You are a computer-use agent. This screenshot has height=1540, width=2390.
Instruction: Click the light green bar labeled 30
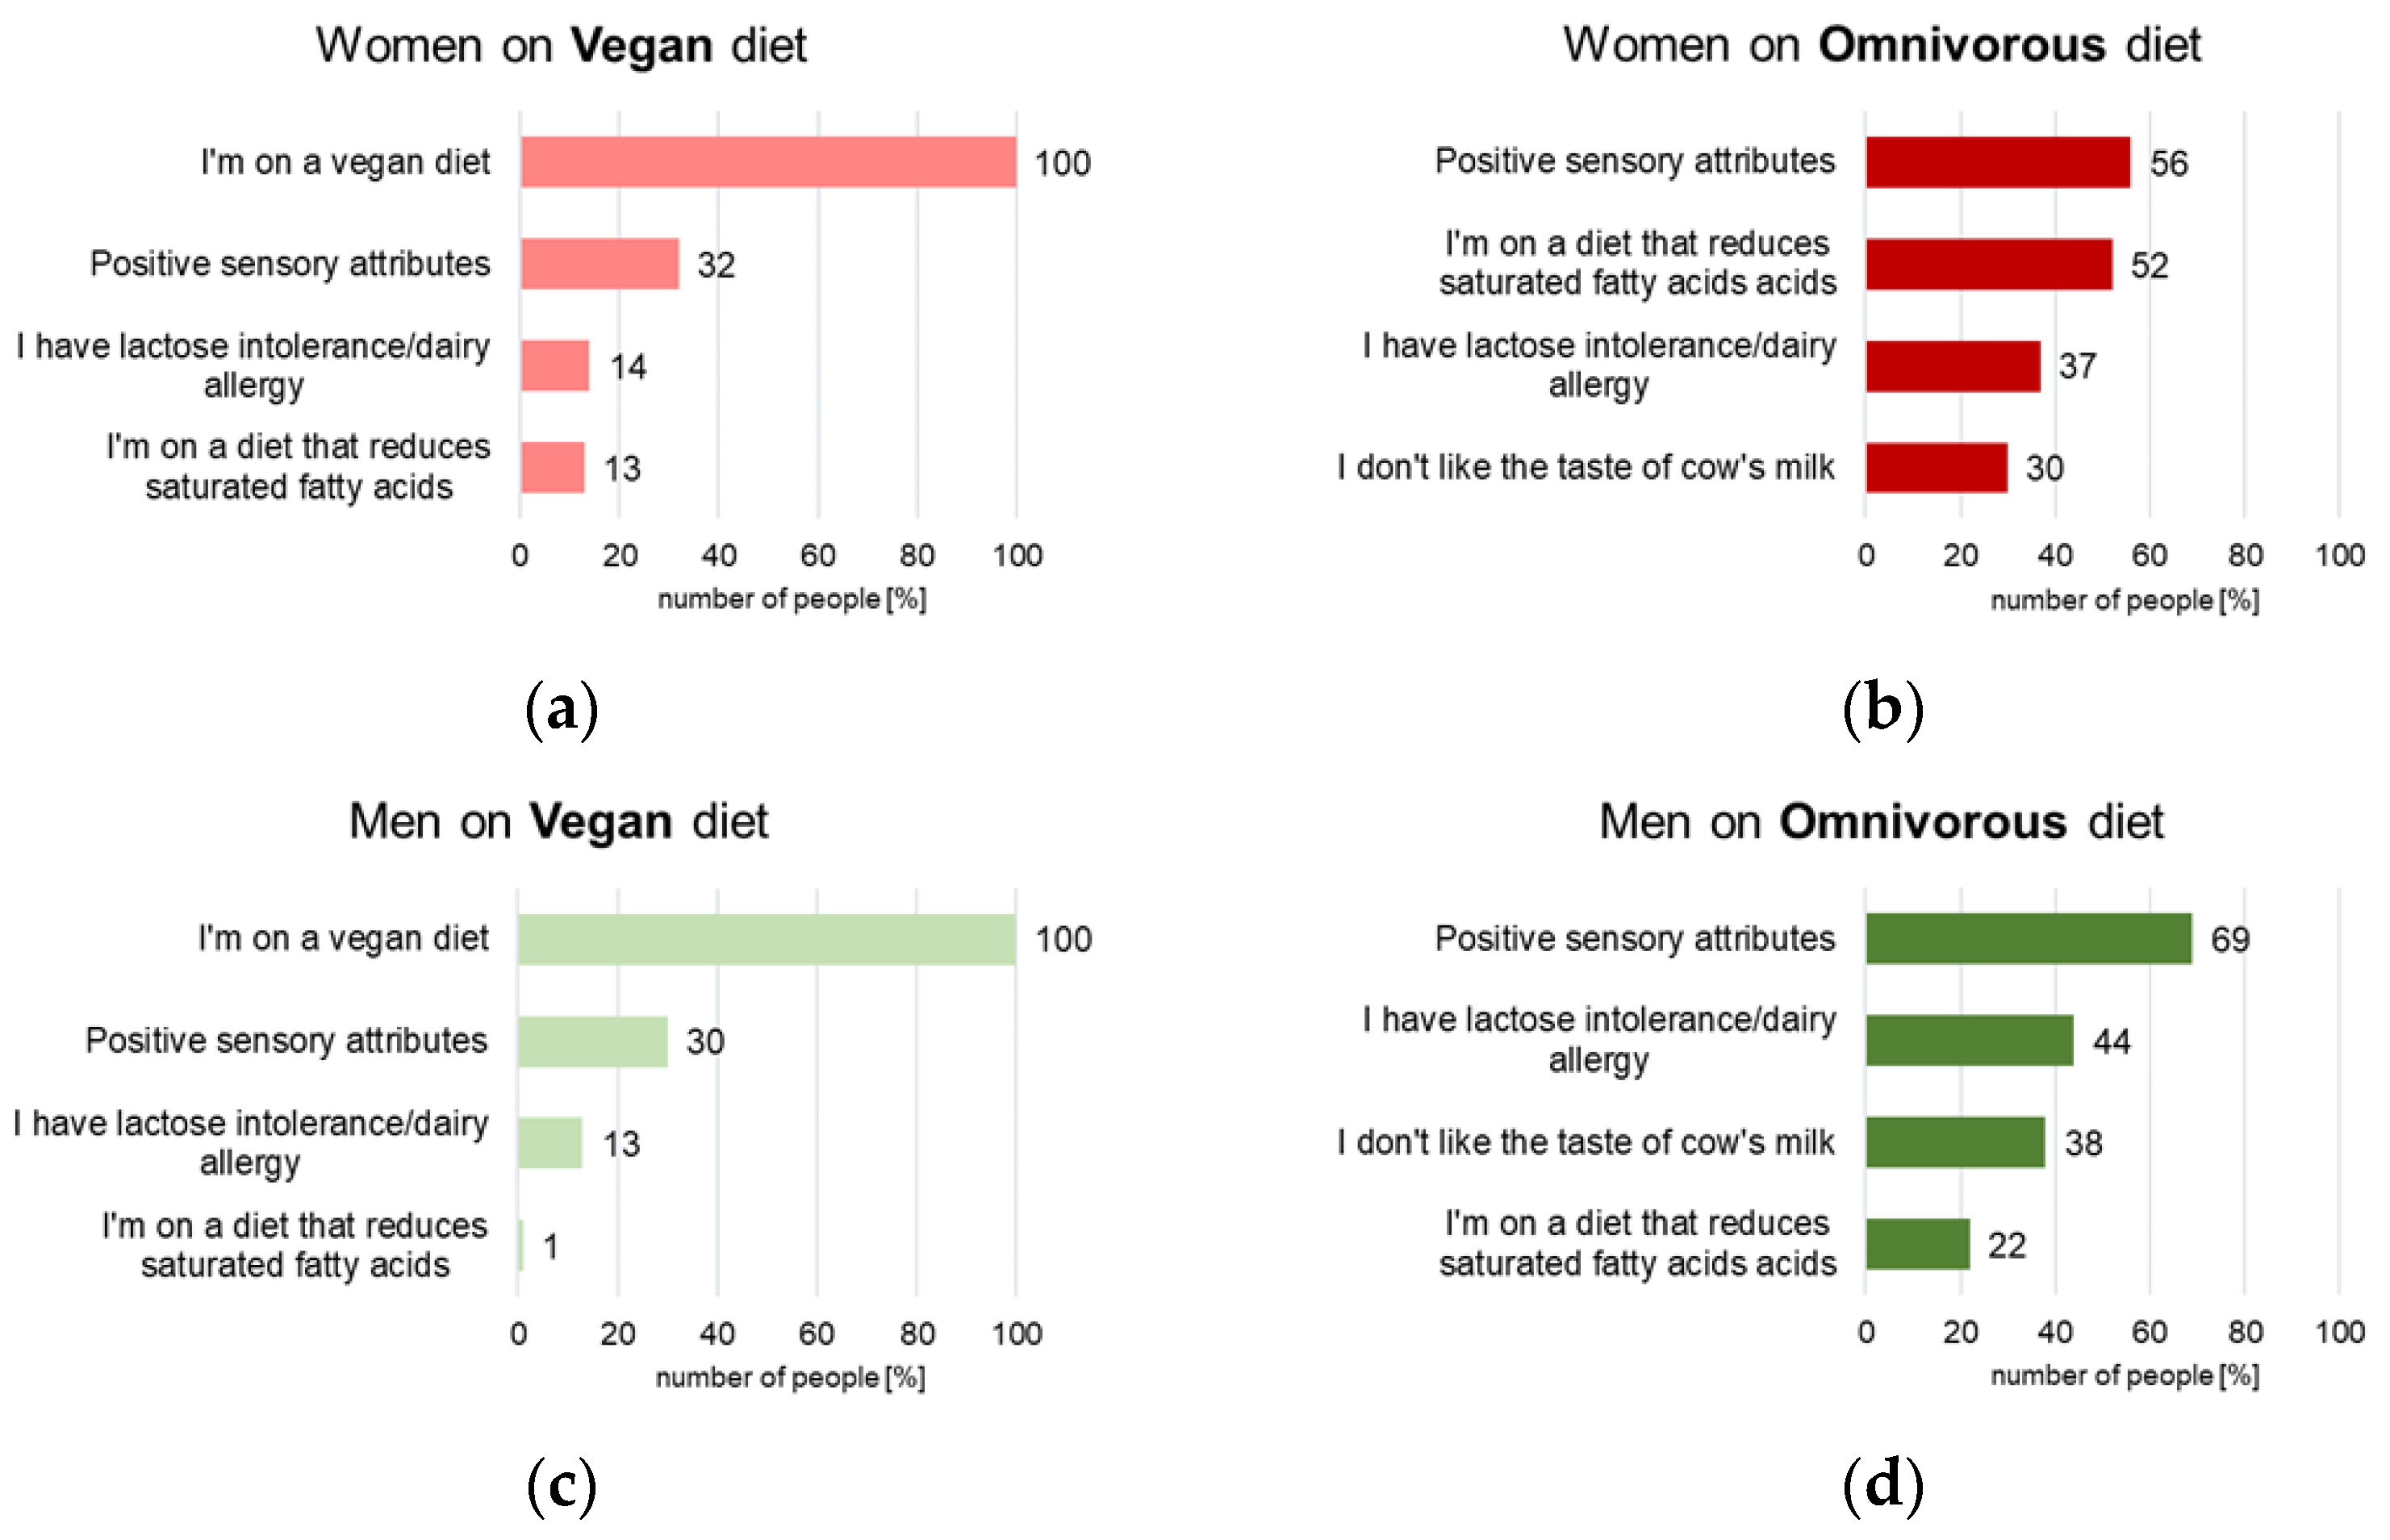click(592, 1041)
